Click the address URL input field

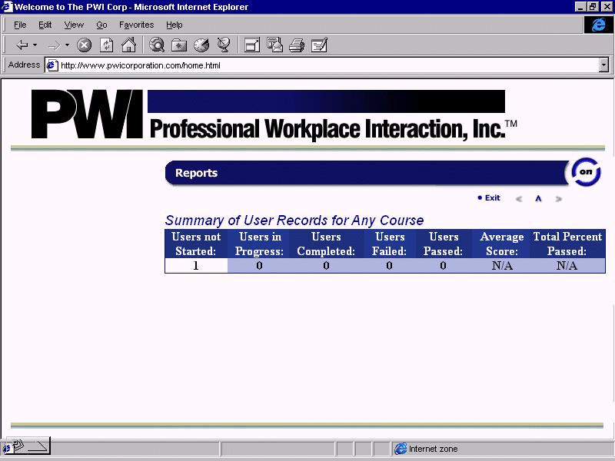pyautogui.click(x=323, y=65)
